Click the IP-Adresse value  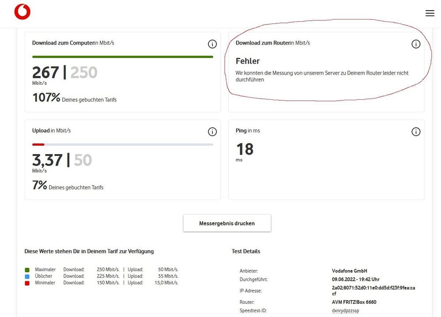[x=373, y=291]
